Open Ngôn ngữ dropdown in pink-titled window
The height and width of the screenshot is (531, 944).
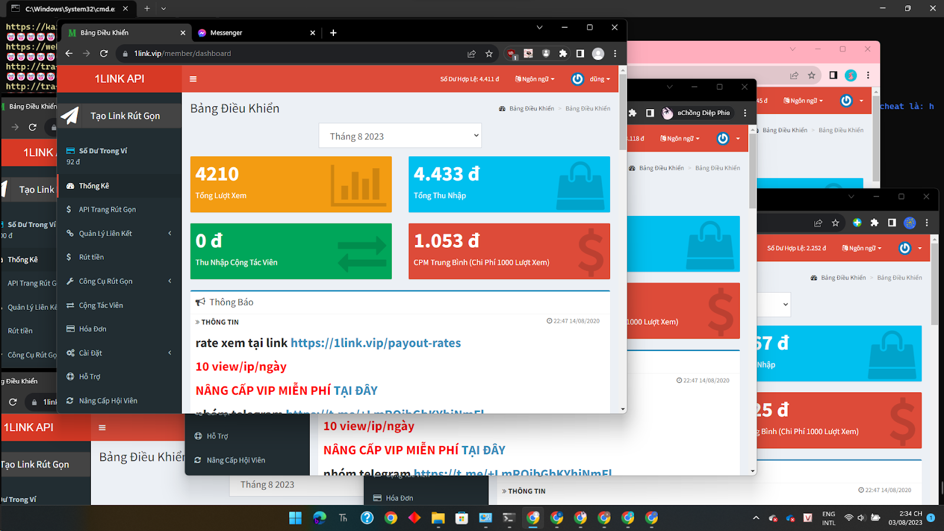click(x=803, y=101)
